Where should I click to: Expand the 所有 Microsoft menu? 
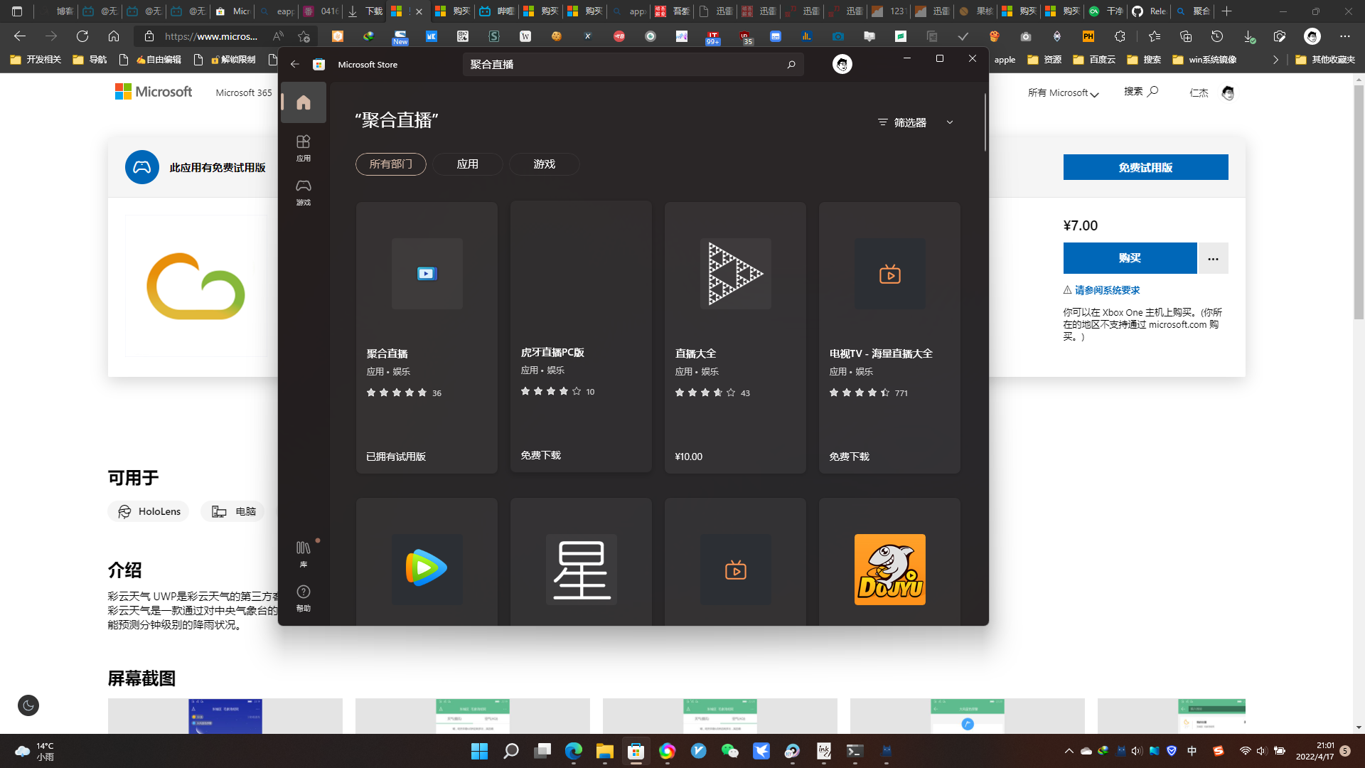coord(1063,93)
